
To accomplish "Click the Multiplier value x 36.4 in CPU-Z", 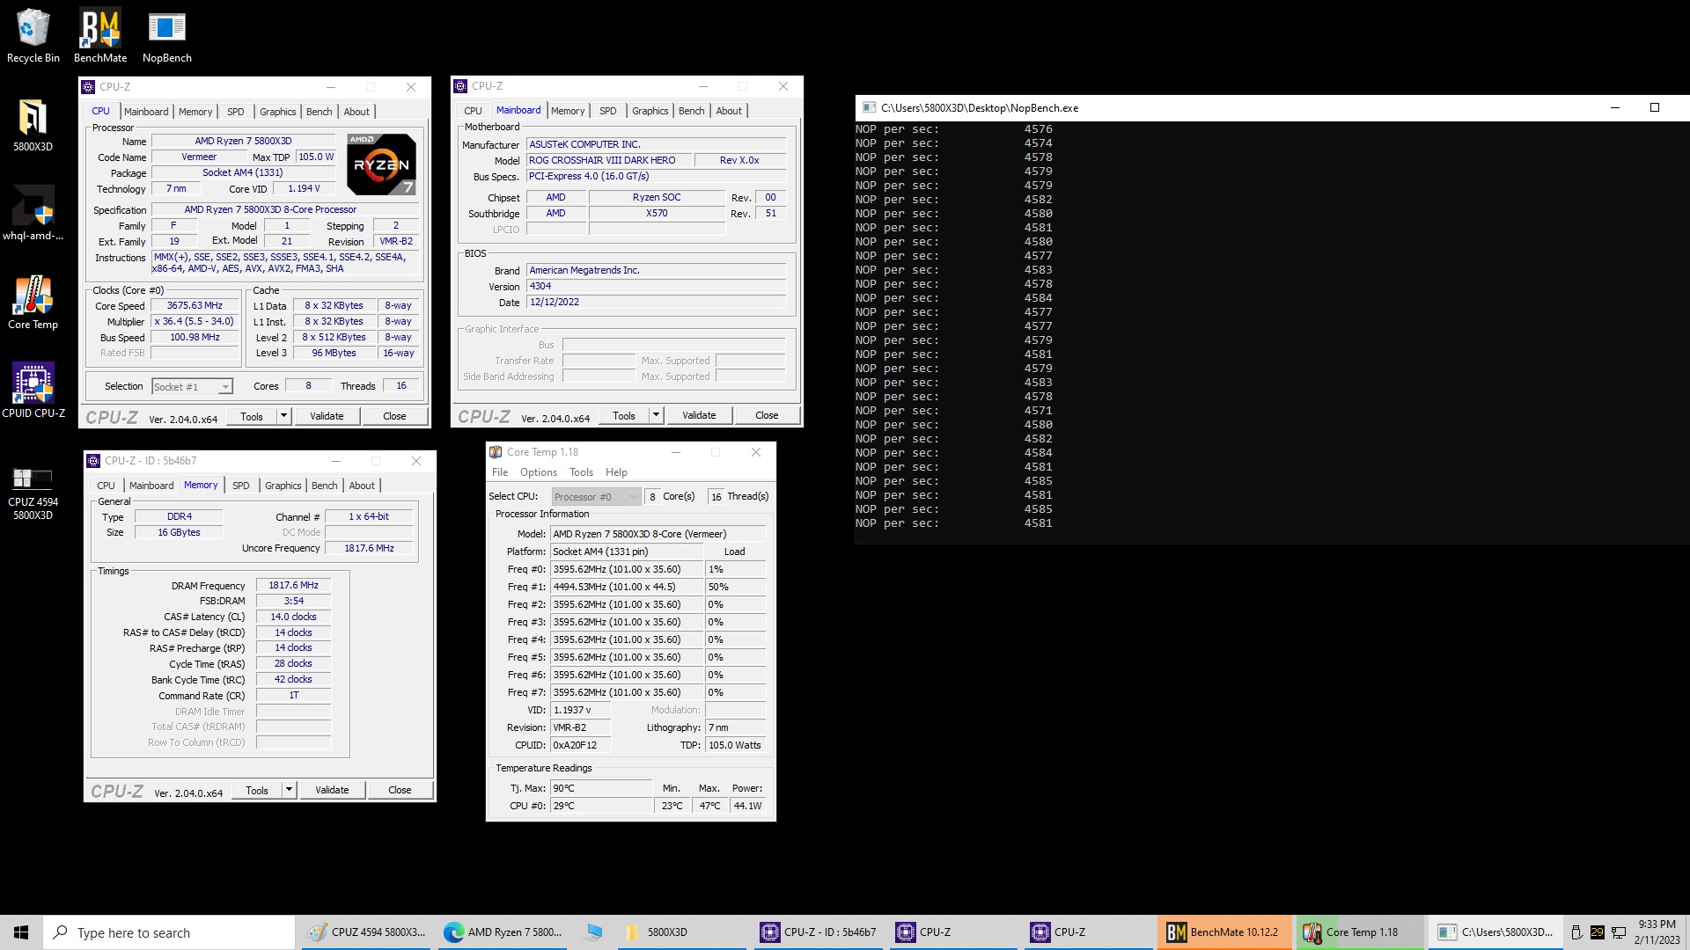I will [x=195, y=322].
